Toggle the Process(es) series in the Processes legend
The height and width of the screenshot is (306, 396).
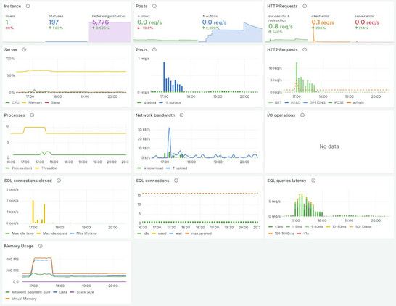22,168
